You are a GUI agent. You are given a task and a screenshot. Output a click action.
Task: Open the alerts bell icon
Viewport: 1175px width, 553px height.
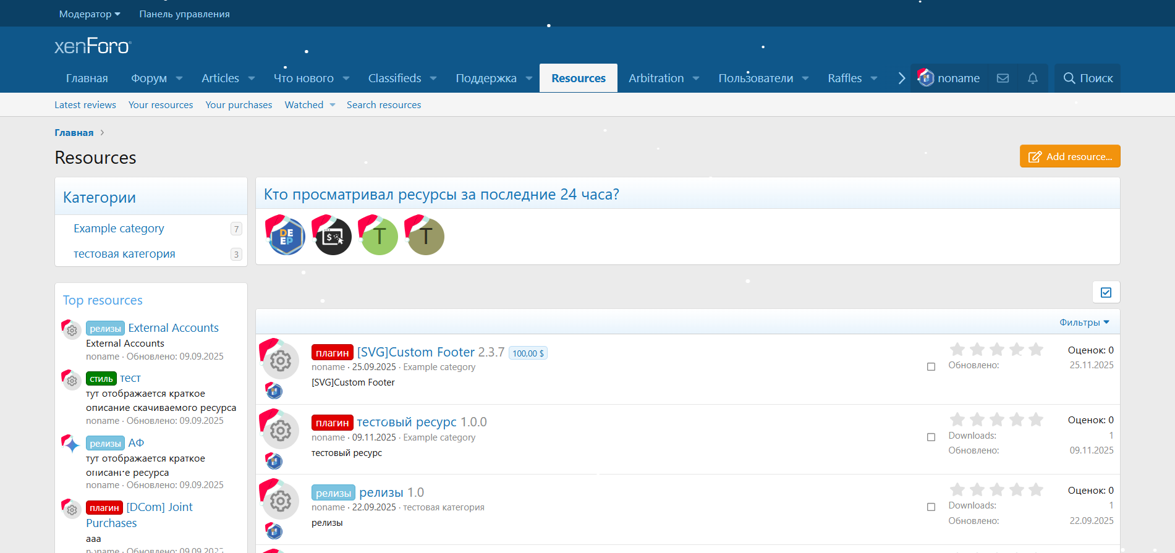pyautogui.click(x=1032, y=78)
